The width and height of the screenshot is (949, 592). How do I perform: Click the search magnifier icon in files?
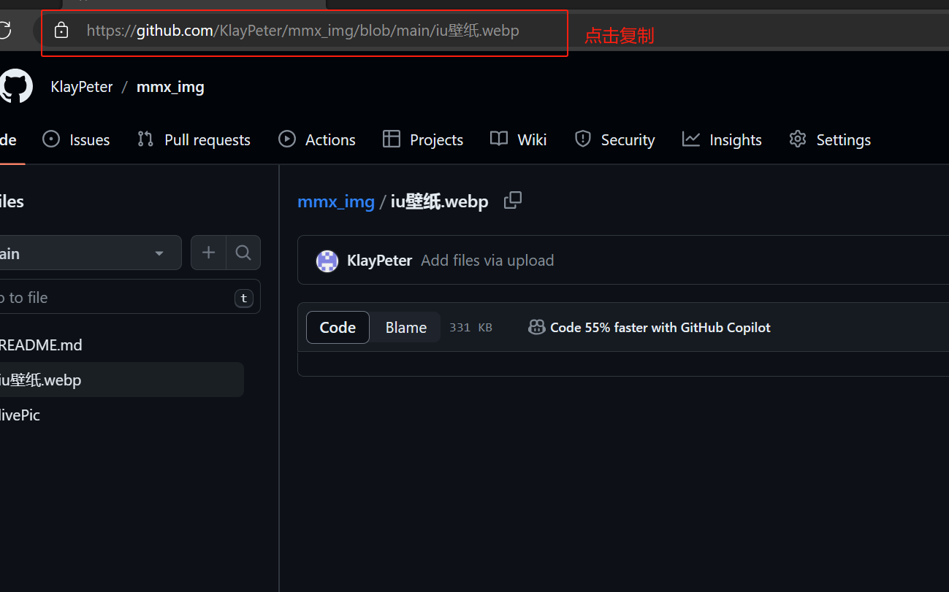[243, 253]
